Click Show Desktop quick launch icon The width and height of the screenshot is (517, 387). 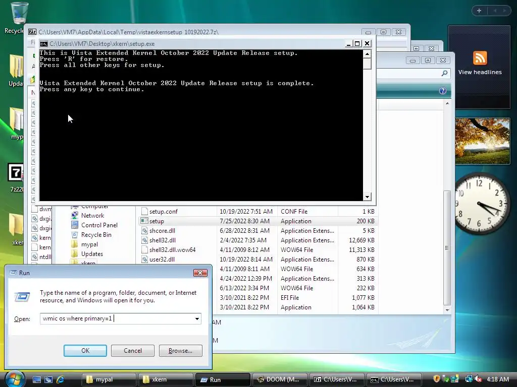pyautogui.click(x=36, y=379)
